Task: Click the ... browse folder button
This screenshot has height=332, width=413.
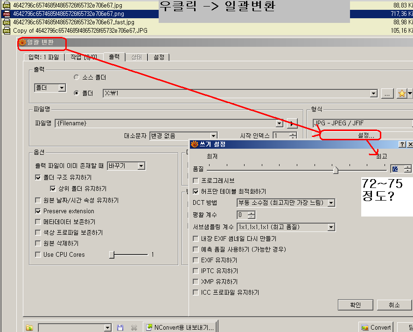Action: click(387, 94)
